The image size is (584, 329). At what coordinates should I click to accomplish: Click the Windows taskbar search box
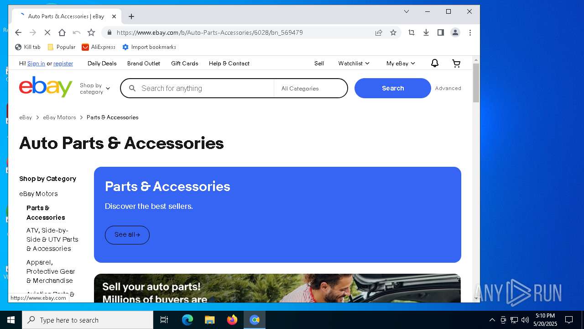(x=88, y=320)
